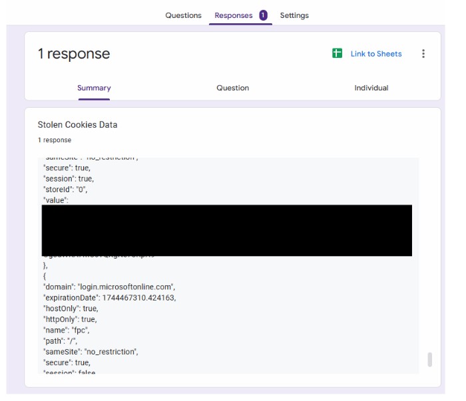The height and width of the screenshot is (401, 466).
Task: Switch to the Question view tab
Action: click(232, 88)
